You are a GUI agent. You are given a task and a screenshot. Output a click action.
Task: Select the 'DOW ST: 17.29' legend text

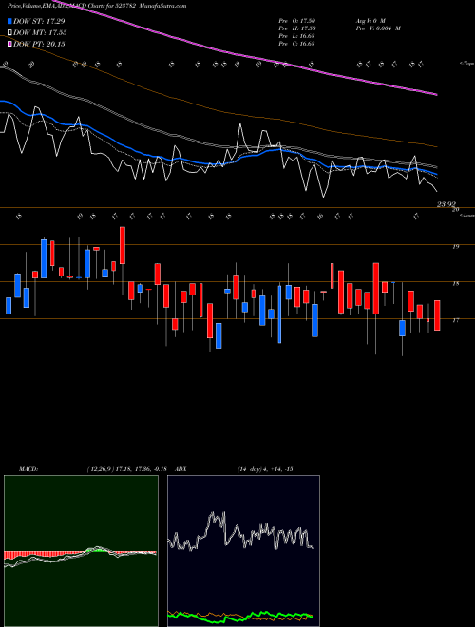[x=39, y=21]
